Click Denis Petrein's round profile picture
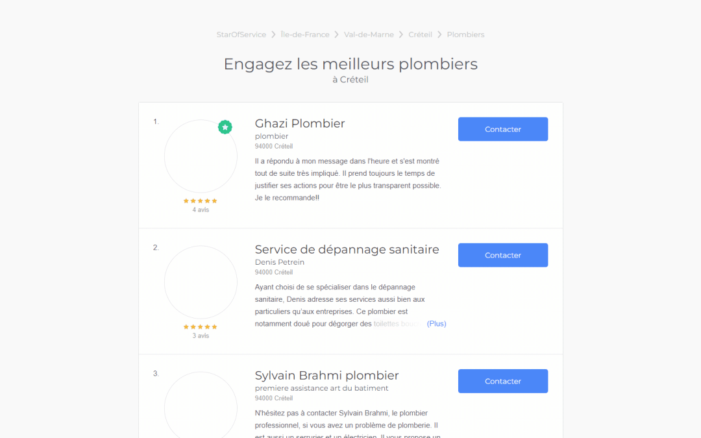701x438 pixels. [x=201, y=282]
